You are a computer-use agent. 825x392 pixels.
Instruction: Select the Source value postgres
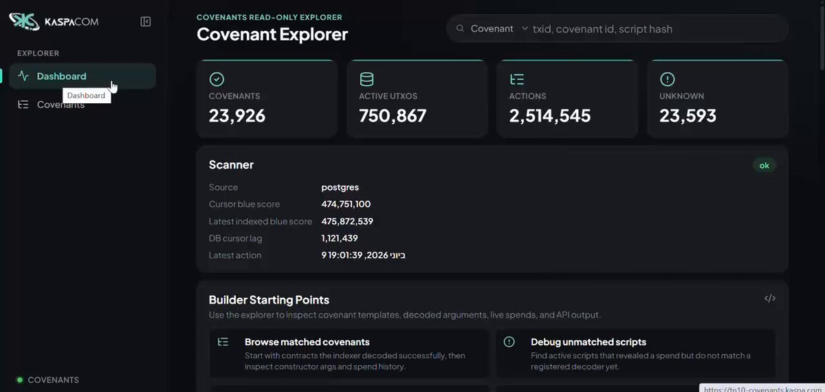pyautogui.click(x=340, y=187)
